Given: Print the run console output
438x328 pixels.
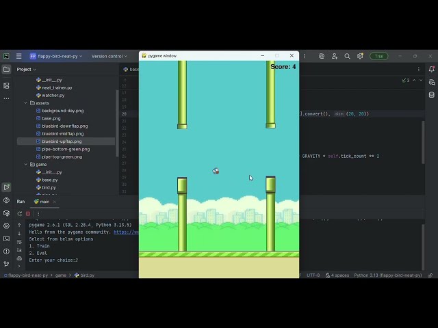Looking at the screenshot, I should coord(19,258).
